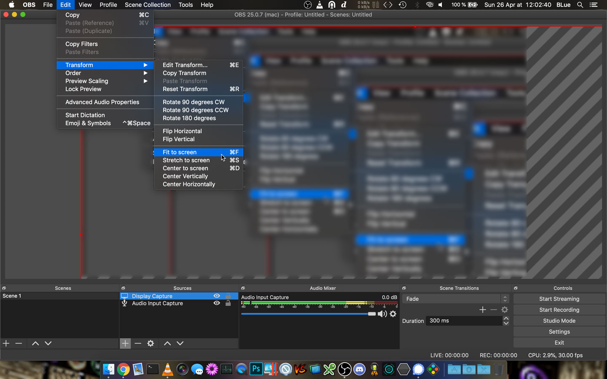Viewport: 607px width, 379px height.
Task: Open source properties gear in Sources panel
Action: click(x=150, y=343)
